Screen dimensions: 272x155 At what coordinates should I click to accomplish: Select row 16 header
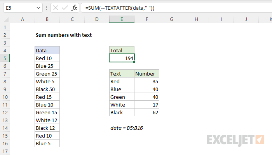pyautogui.click(x=5, y=144)
